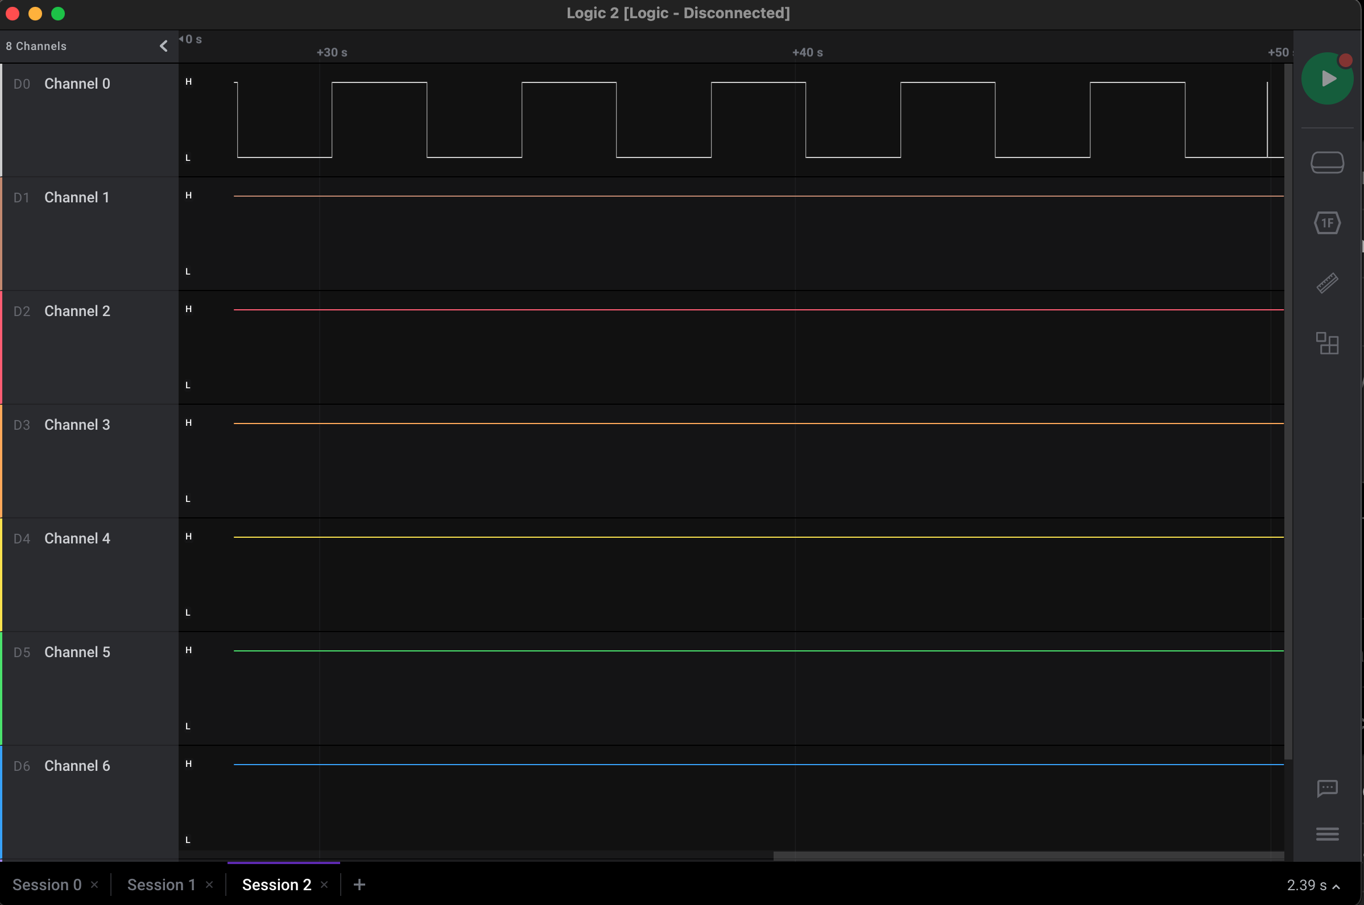Open the Device Settings panel icon
This screenshot has width=1364, height=905.
1326,162
